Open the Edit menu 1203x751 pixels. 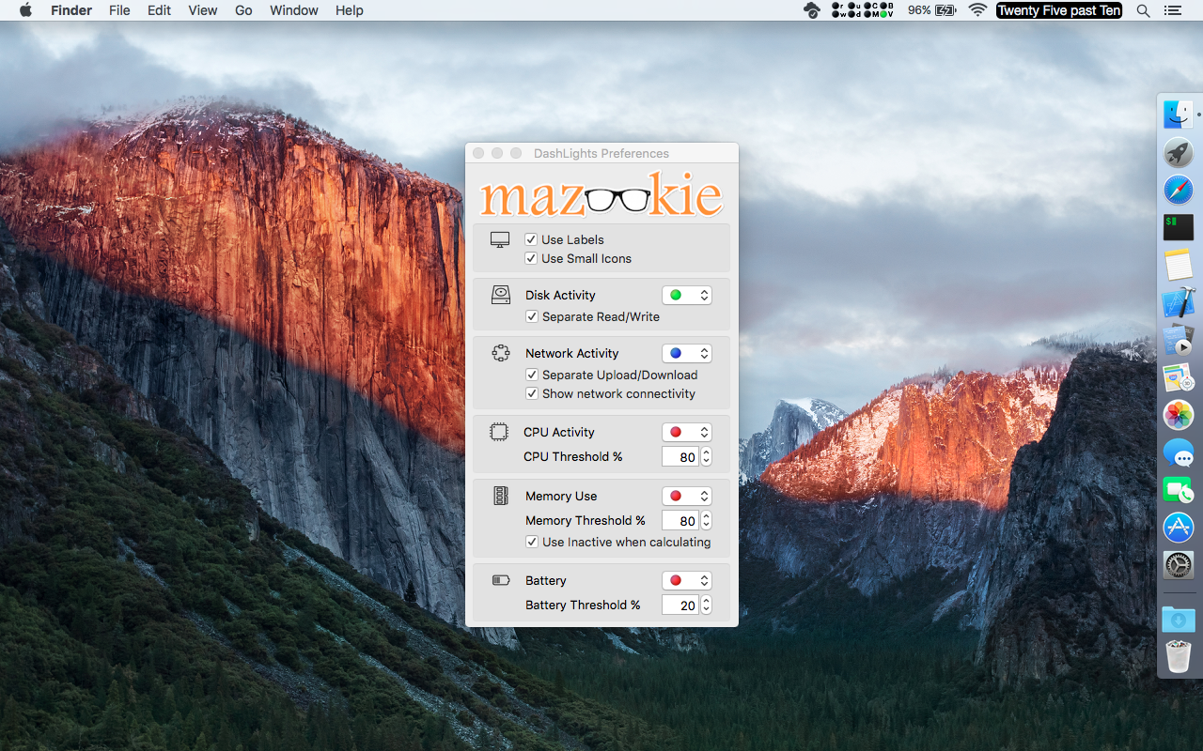159,10
